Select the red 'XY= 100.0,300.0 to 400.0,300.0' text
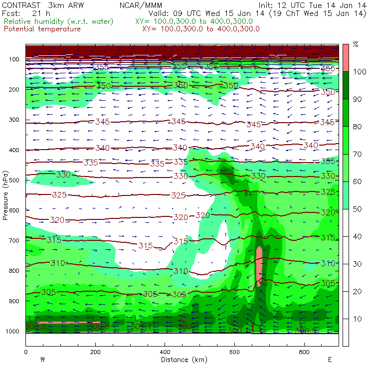Screen dimensions: 369x369 pos(201,29)
